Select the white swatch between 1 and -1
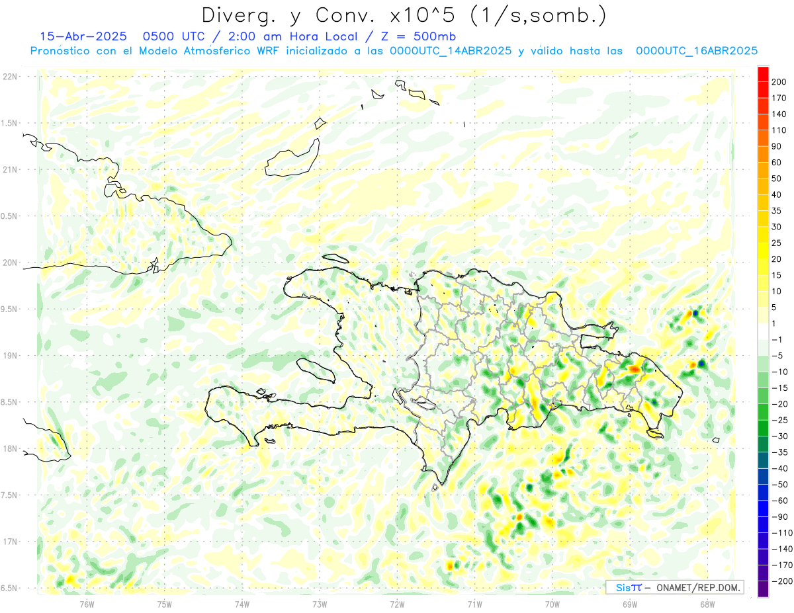Viewport: 794px width, 613px height. coord(763,331)
